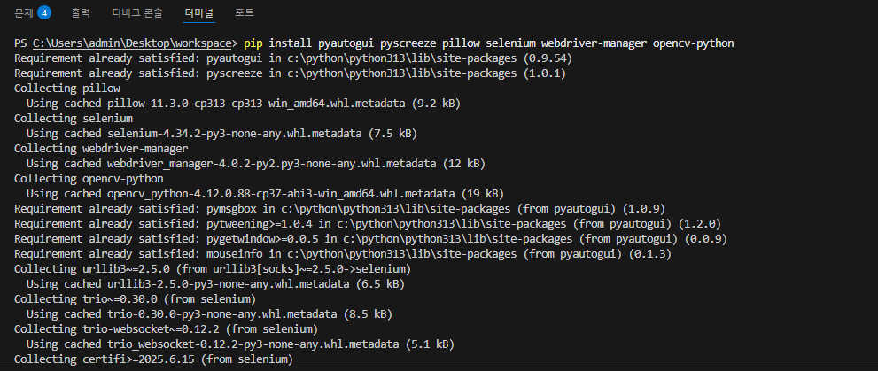Viewport: 878px width, 371px height.
Task: Click the 'Collecting urllib3~=2.5.0' line
Action: coord(213,270)
